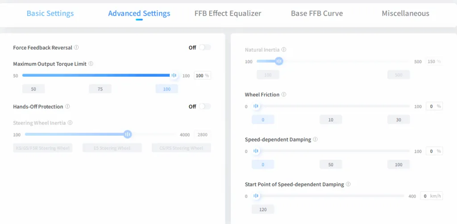The width and height of the screenshot is (457, 224).
Task: Click the 120 km/h start point preset
Action: coord(263,209)
